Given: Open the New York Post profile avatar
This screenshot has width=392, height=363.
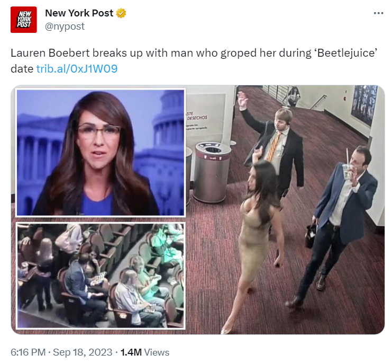Looking at the screenshot, I should tap(23, 20).
